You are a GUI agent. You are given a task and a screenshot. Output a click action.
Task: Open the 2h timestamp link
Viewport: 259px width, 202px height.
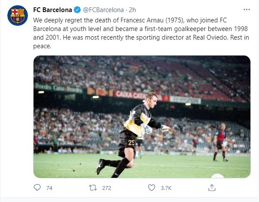(x=133, y=9)
